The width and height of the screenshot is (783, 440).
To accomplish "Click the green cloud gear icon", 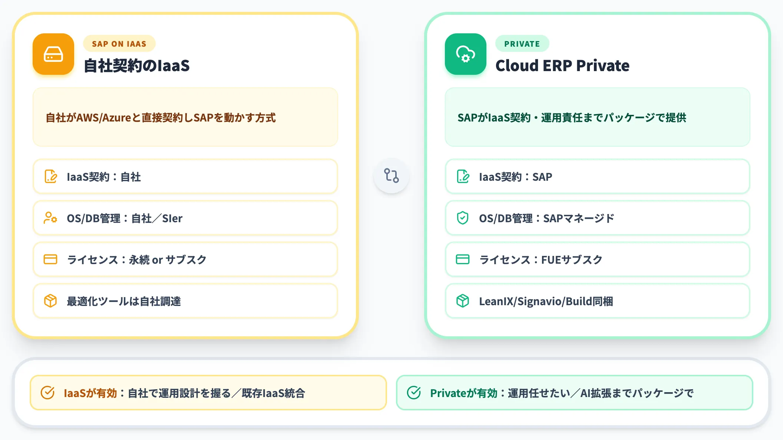I will pos(466,54).
